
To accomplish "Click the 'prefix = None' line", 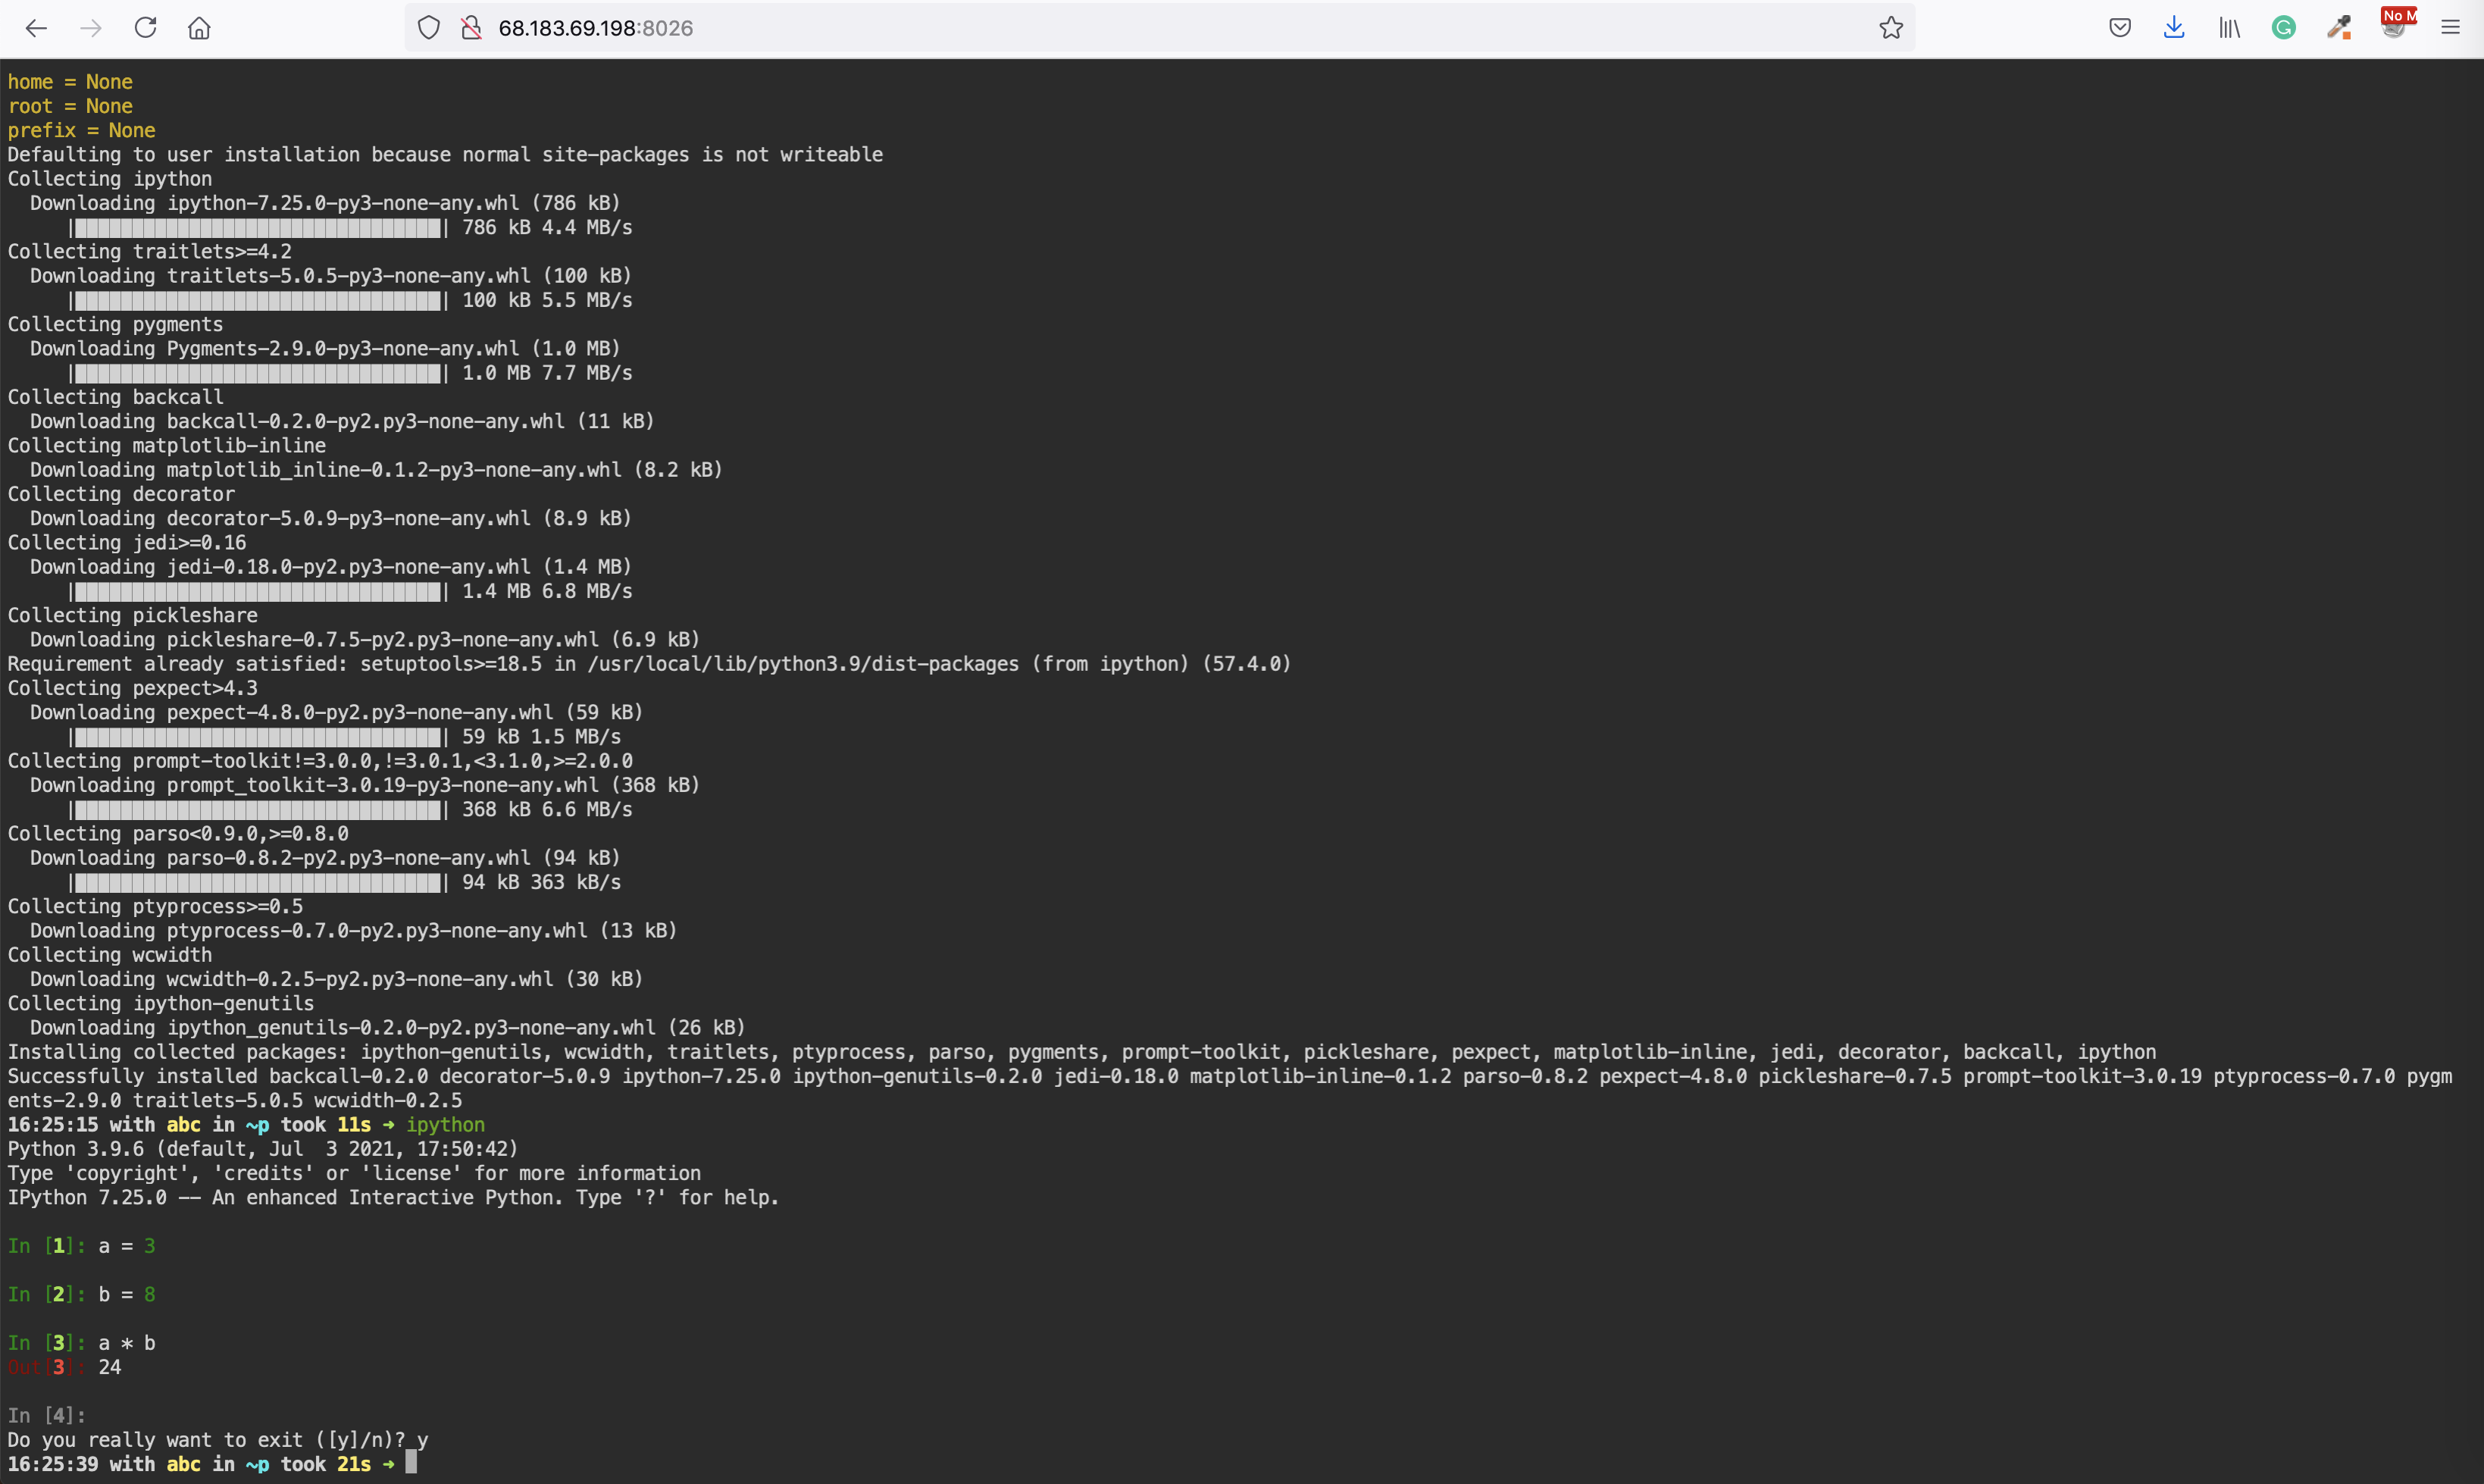I will point(82,130).
